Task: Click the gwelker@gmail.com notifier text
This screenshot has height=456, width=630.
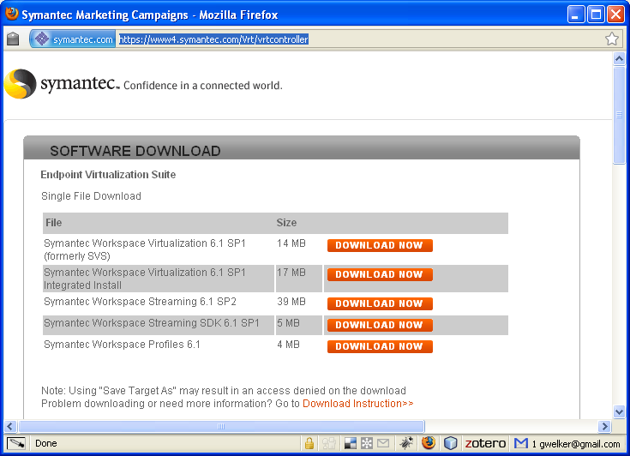Action: [576, 444]
